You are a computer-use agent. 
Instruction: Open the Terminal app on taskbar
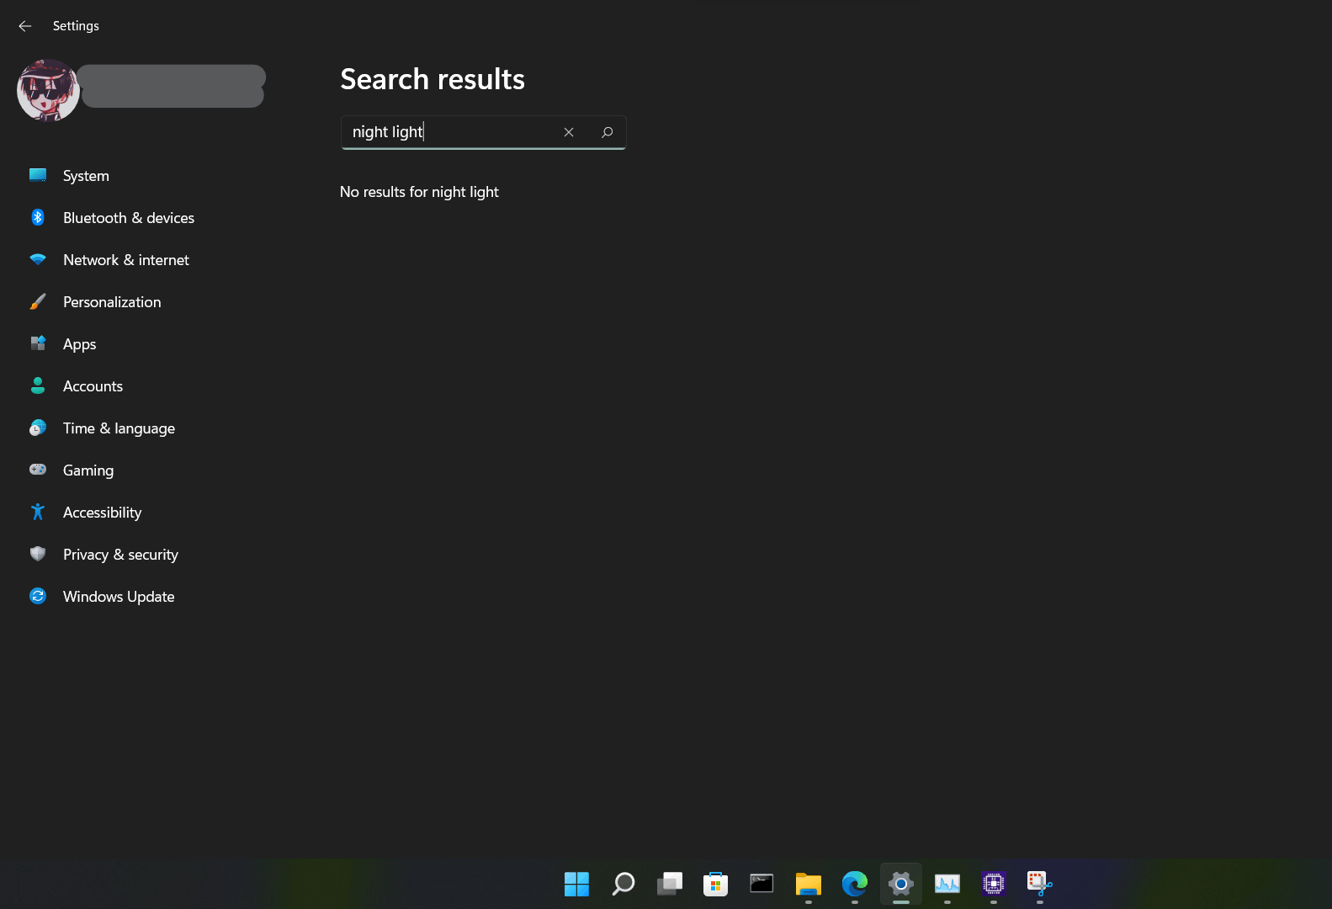[x=762, y=884]
